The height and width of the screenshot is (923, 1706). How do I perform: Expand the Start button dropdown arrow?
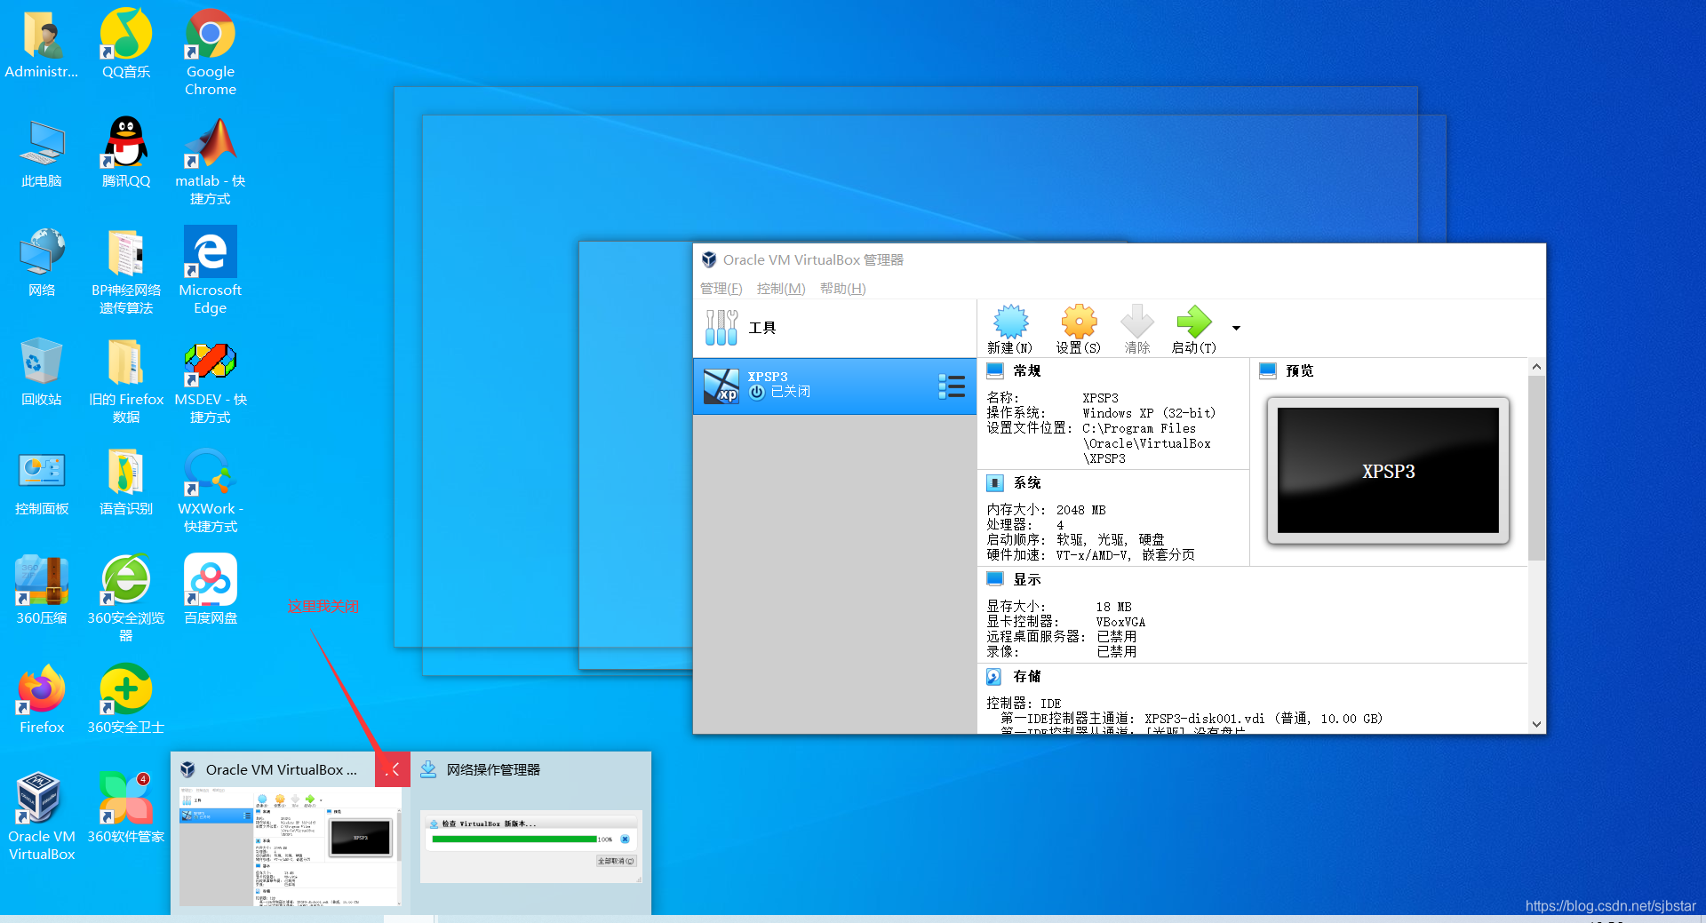[x=1236, y=328]
